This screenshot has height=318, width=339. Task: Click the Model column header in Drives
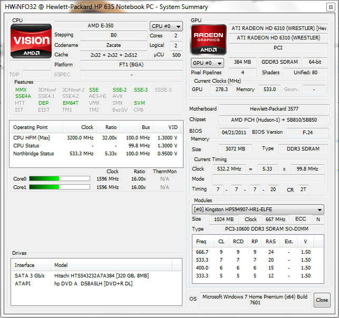[x=111, y=265]
